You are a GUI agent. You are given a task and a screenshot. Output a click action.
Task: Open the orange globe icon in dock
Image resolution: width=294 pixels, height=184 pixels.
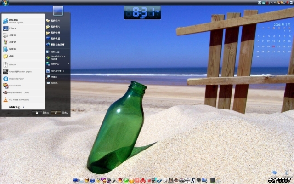[87, 180]
